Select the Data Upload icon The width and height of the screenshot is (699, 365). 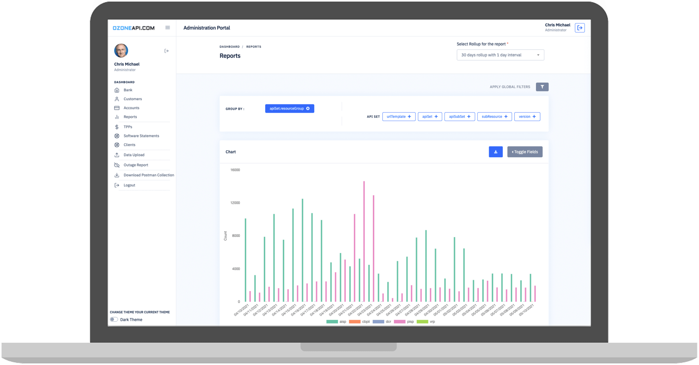pos(117,155)
